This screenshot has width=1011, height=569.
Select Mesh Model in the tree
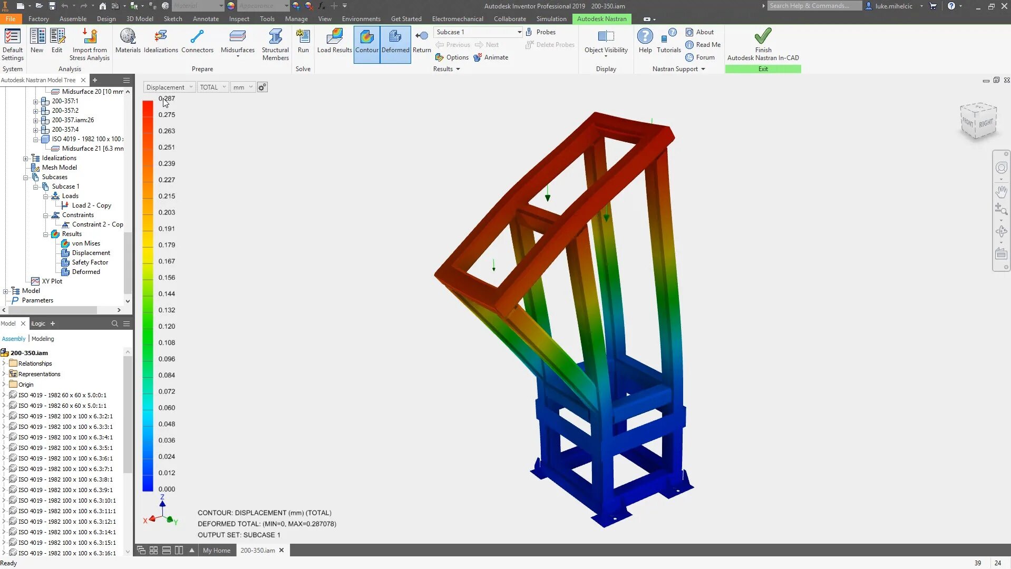pyautogui.click(x=59, y=168)
